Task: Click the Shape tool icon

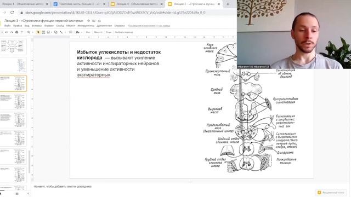Action: pyautogui.click(x=56, y=32)
